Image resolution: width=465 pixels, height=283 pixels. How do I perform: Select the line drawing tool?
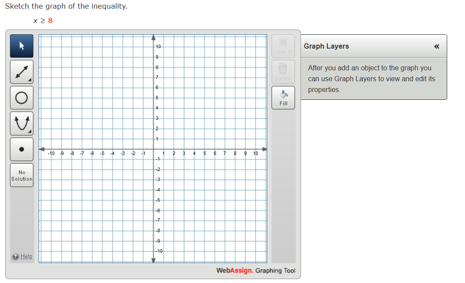(21, 71)
